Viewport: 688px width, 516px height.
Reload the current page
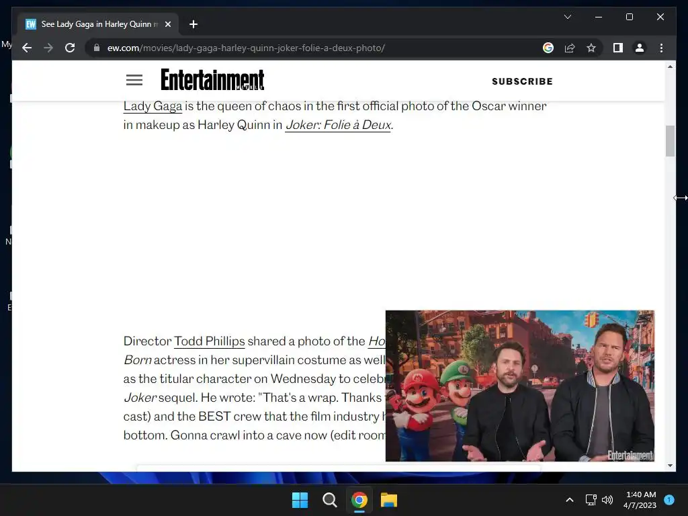(x=70, y=48)
